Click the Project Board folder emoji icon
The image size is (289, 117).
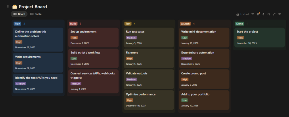(x=15, y=7)
